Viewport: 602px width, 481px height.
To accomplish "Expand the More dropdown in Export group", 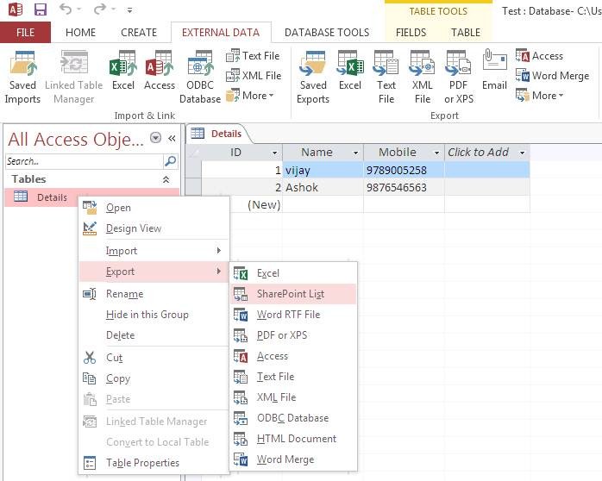I will (x=539, y=96).
